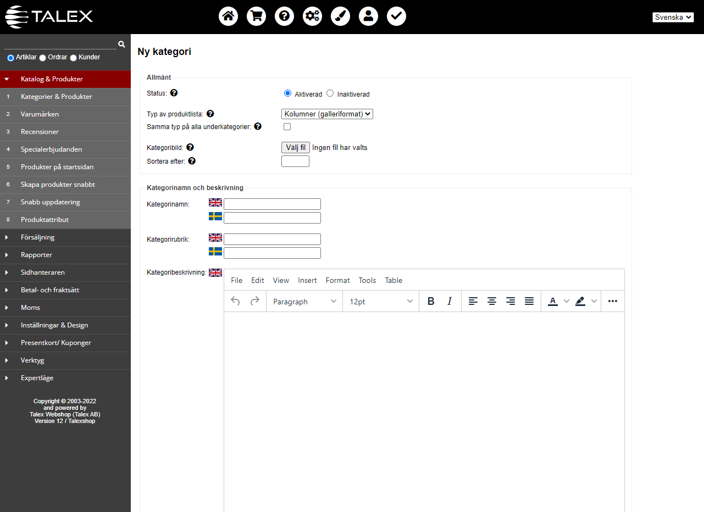The image size is (704, 512).
Task: Open the Paragraph style dropdown
Action: click(304, 301)
